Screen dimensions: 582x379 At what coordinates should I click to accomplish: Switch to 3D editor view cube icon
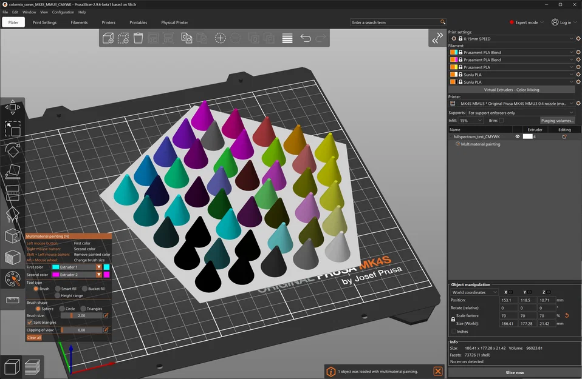click(12, 367)
